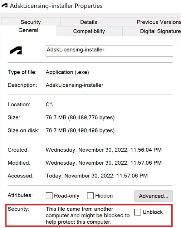181x228 pixels.
Task: Open Advanced attributes dialog
Action: 154,196
